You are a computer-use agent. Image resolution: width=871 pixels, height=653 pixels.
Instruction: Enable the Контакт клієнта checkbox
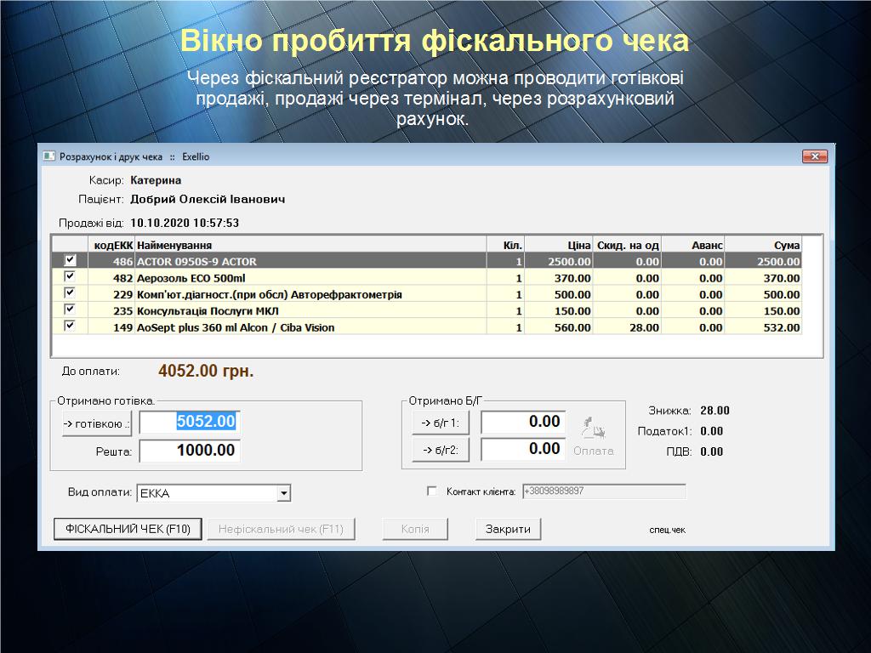pos(431,491)
